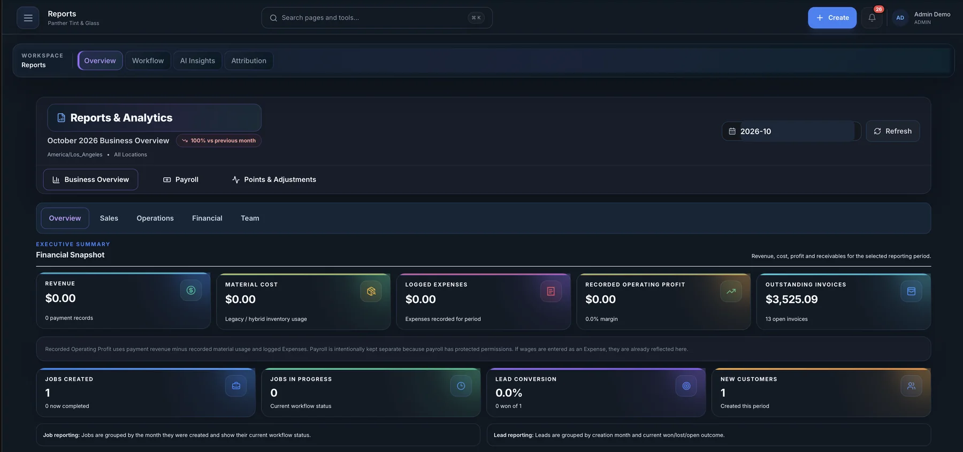Switch to the Payroll section

(x=181, y=180)
